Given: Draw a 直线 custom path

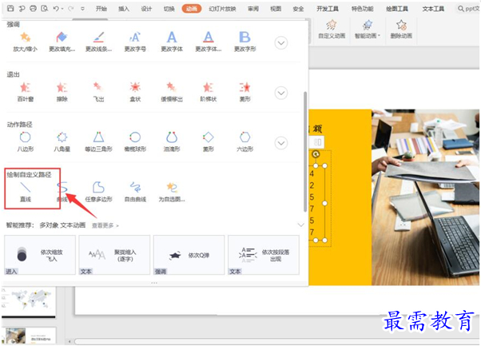Looking at the screenshot, I should [25, 192].
